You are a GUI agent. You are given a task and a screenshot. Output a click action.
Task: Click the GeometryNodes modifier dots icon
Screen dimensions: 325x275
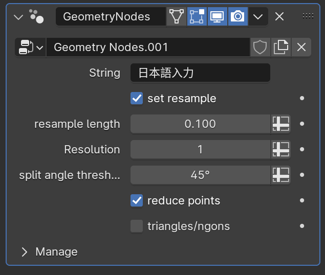[x=36, y=16]
